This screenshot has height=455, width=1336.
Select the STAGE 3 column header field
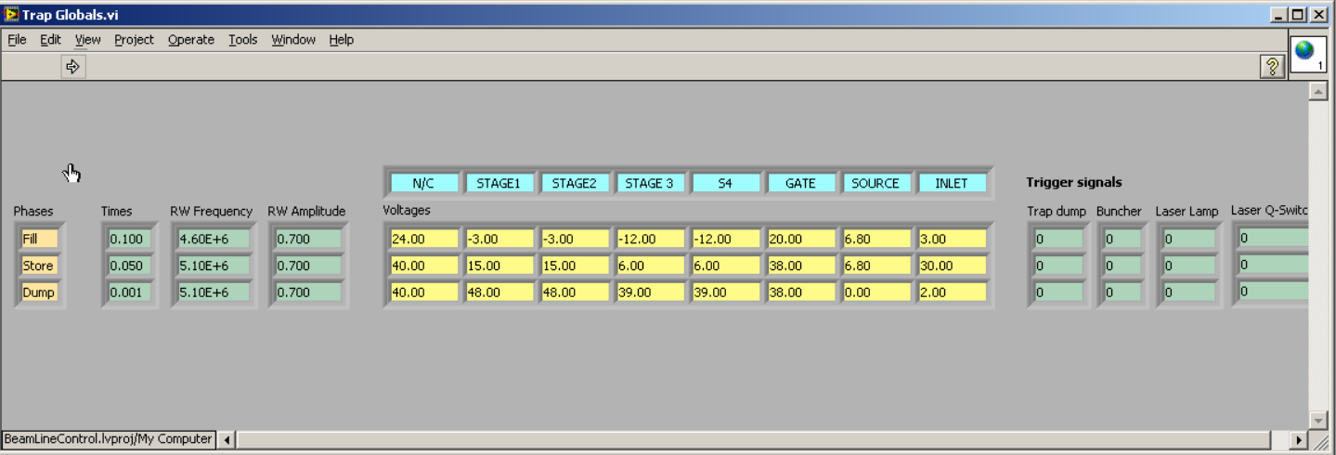pyautogui.click(x=650, y=183)
